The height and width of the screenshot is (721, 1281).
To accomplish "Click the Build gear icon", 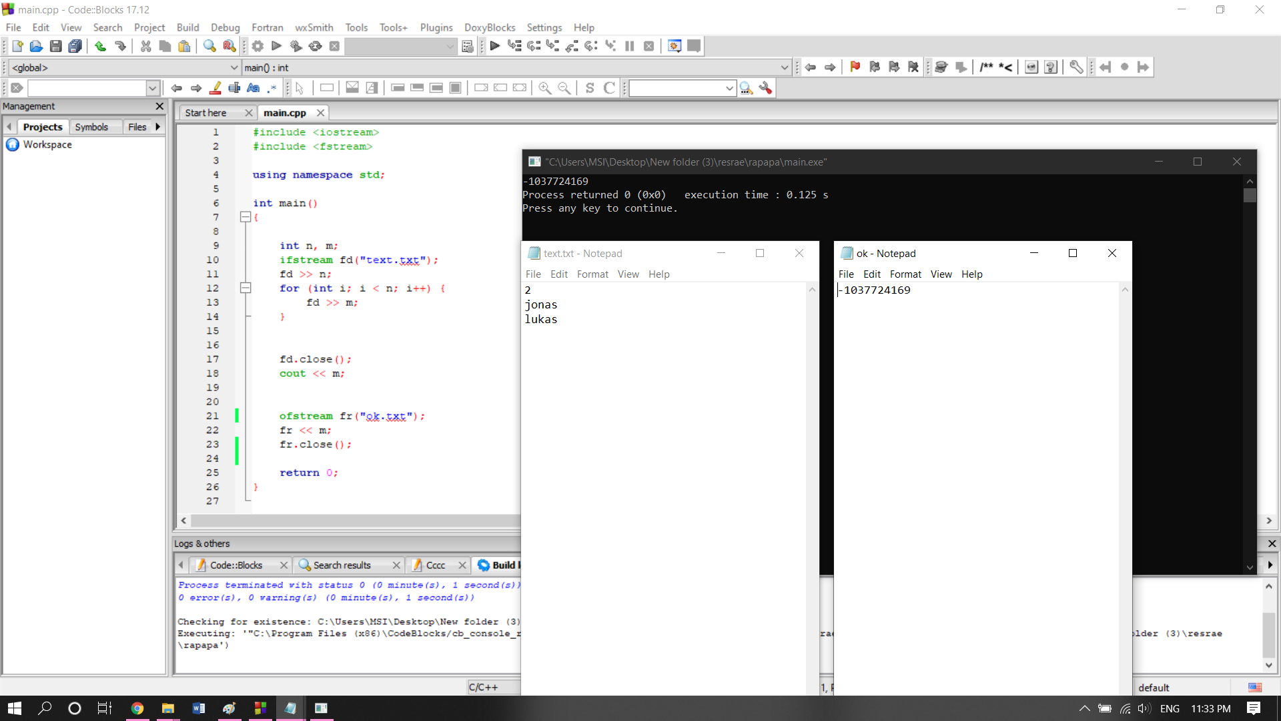I will (x=258, y=46).
